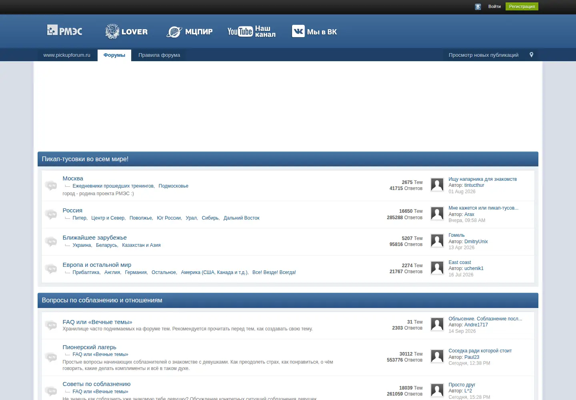Open the www.pickupforum.ru tab
Image resolution: width=576 pixels, height=400 pixels.
[67, 55]
